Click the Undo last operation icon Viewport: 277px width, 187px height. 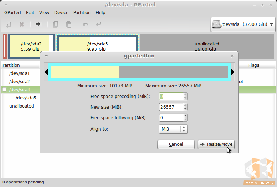tap(85, 24)
